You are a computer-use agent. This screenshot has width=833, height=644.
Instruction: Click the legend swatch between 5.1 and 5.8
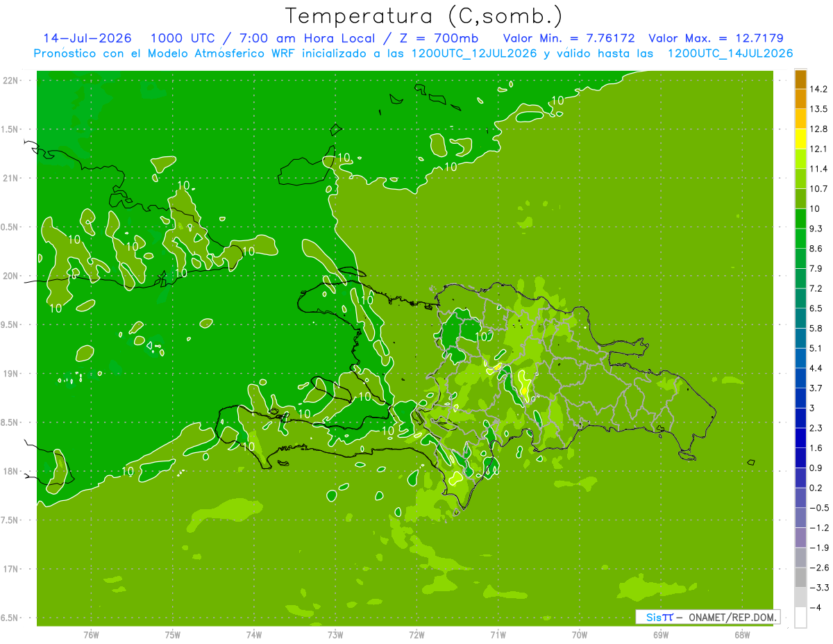pos(800,338)
